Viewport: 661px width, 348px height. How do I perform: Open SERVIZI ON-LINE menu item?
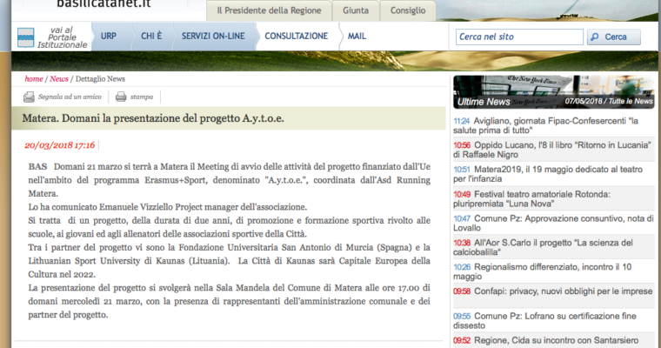213,37
